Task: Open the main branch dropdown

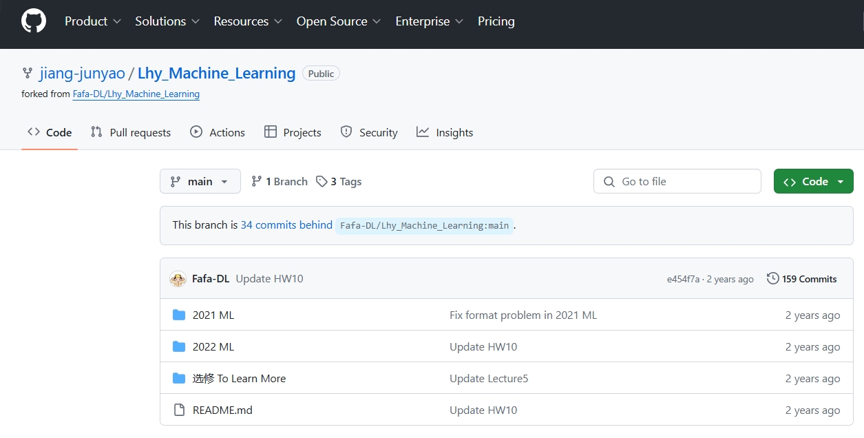Action: 200,181
